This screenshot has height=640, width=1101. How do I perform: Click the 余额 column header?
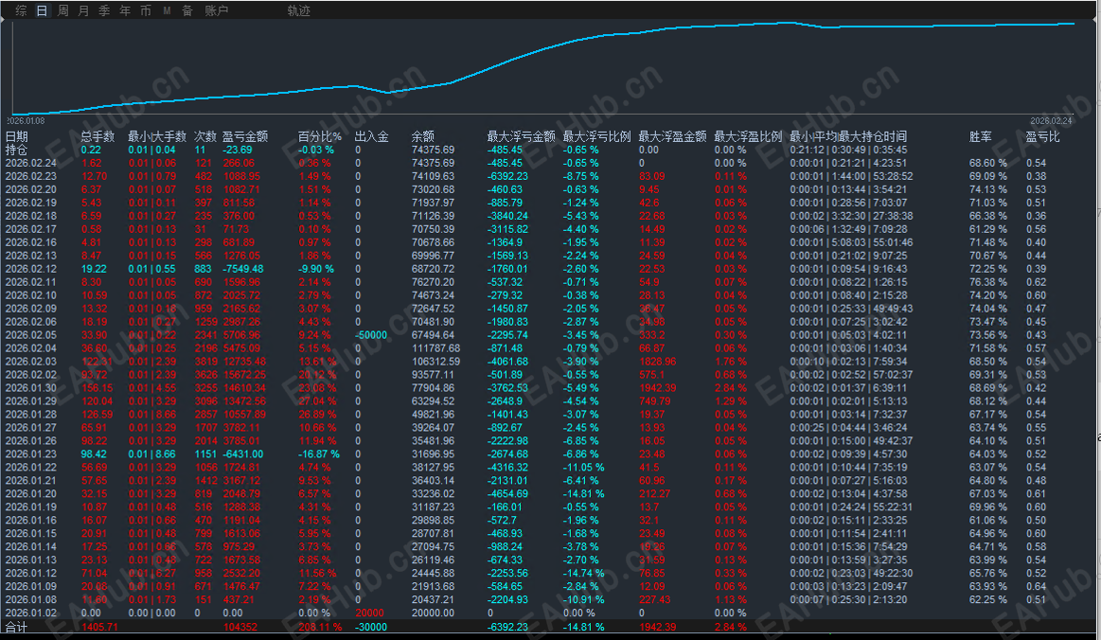pyautogui.click(x=423, y=136)
